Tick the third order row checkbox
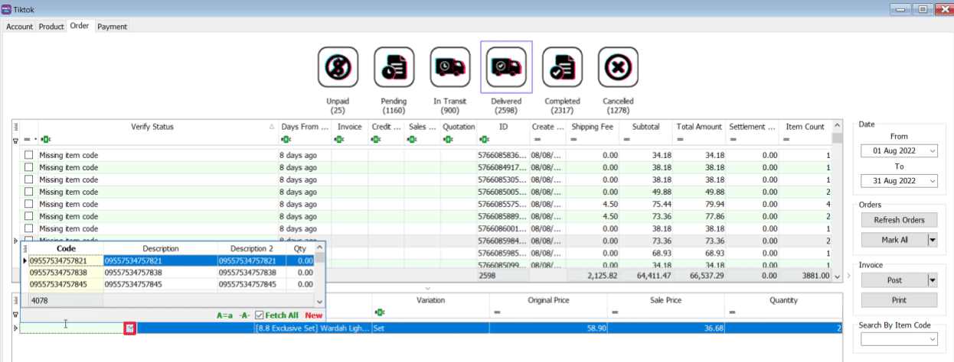954x362 pixels. 29,180
